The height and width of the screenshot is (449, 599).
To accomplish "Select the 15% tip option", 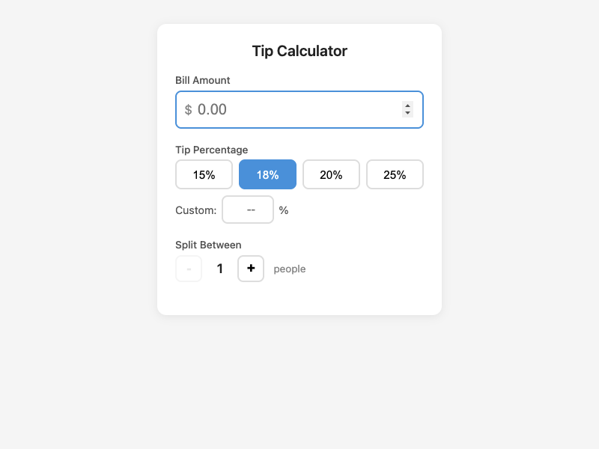I will (x=204, y=174).
